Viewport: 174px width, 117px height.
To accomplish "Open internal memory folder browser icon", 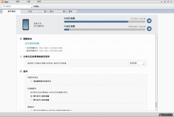I will 149,21.
